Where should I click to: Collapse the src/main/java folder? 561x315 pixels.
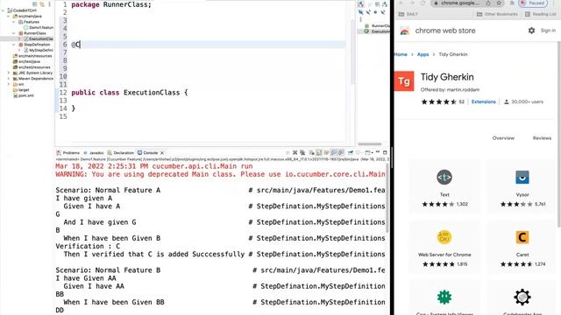(x=9, y=17)
